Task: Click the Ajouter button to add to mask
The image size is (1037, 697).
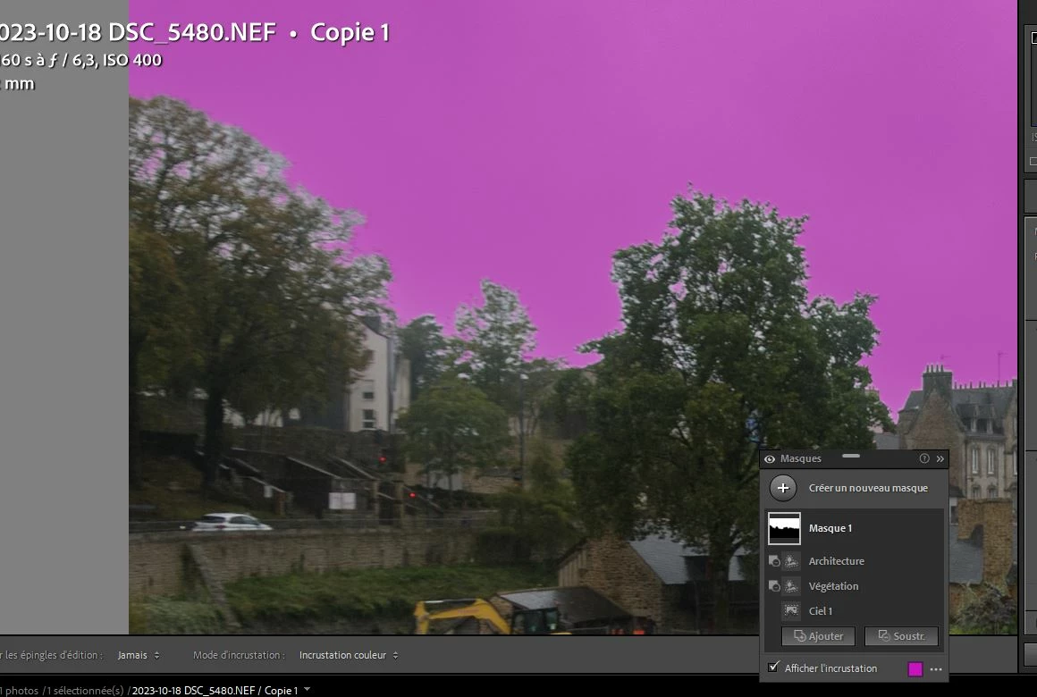Action: (x=818, y=636)
